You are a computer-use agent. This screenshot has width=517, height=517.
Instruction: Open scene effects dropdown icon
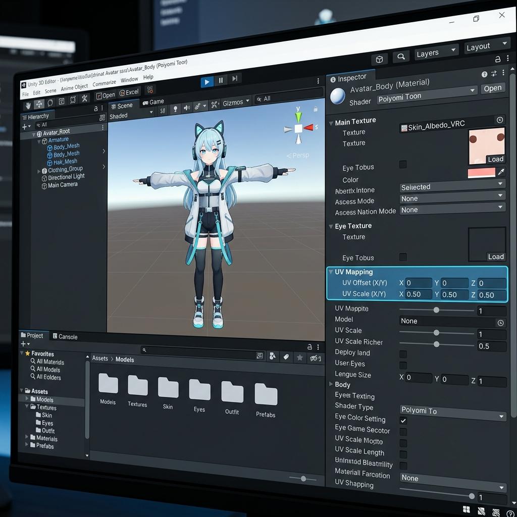pos(200,106)
